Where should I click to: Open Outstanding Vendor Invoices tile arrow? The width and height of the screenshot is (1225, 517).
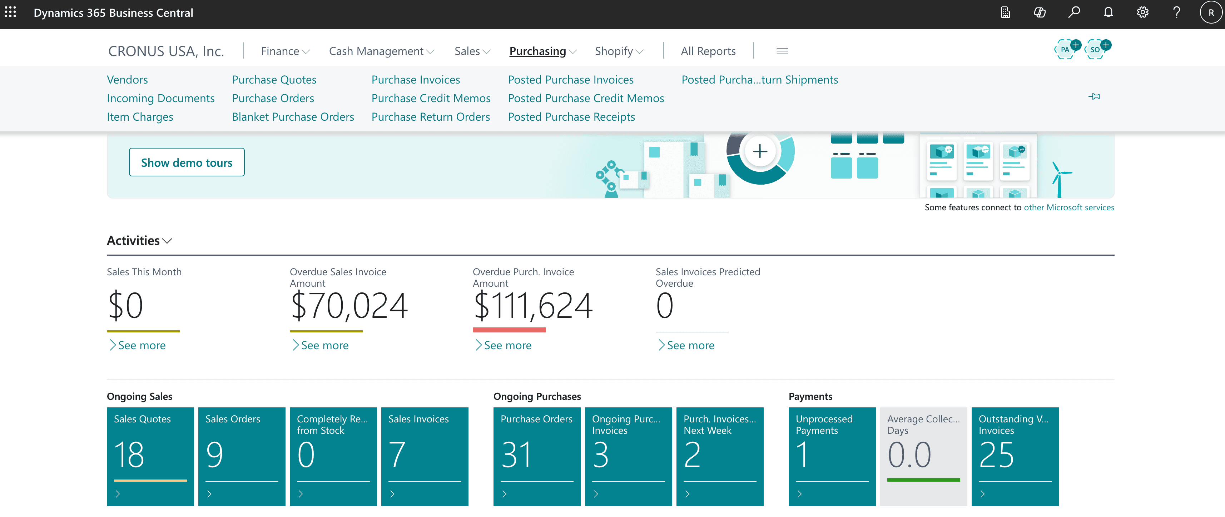982,494
